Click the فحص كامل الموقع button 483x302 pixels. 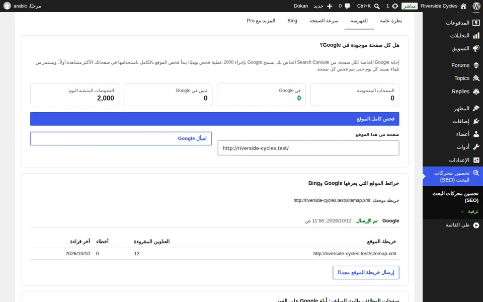click(214, 119)
